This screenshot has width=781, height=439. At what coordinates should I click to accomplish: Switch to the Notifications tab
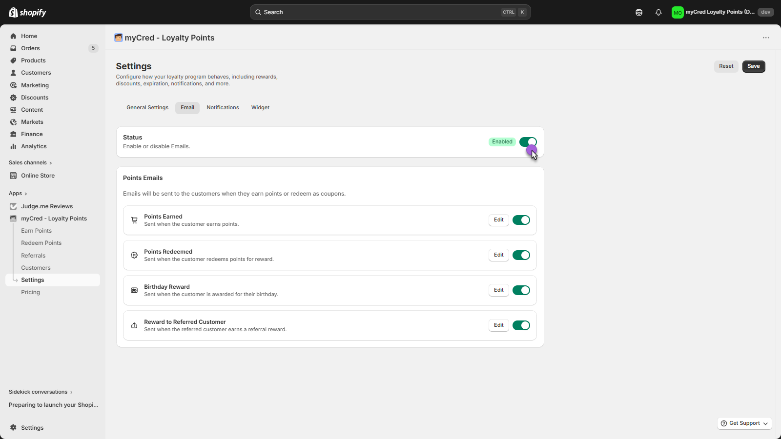coord(223,108)
